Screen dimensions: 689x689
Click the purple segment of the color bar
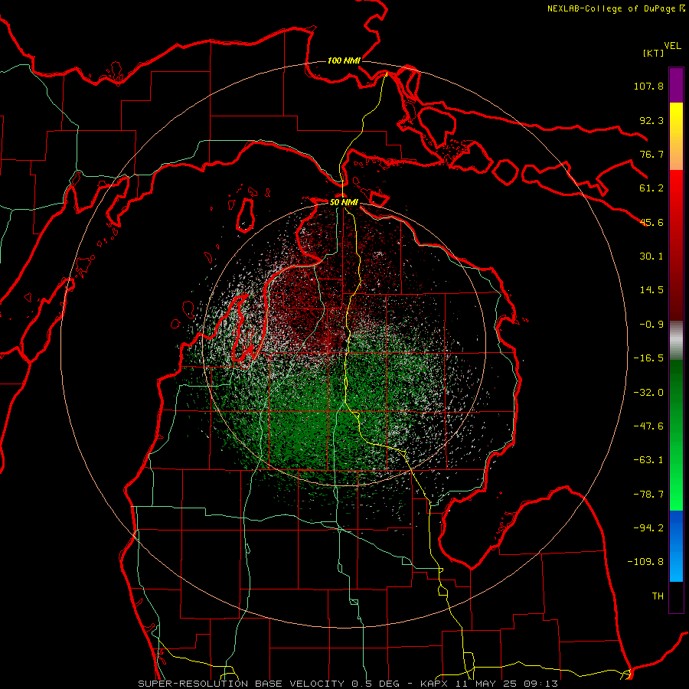click(x=676, y=86)
